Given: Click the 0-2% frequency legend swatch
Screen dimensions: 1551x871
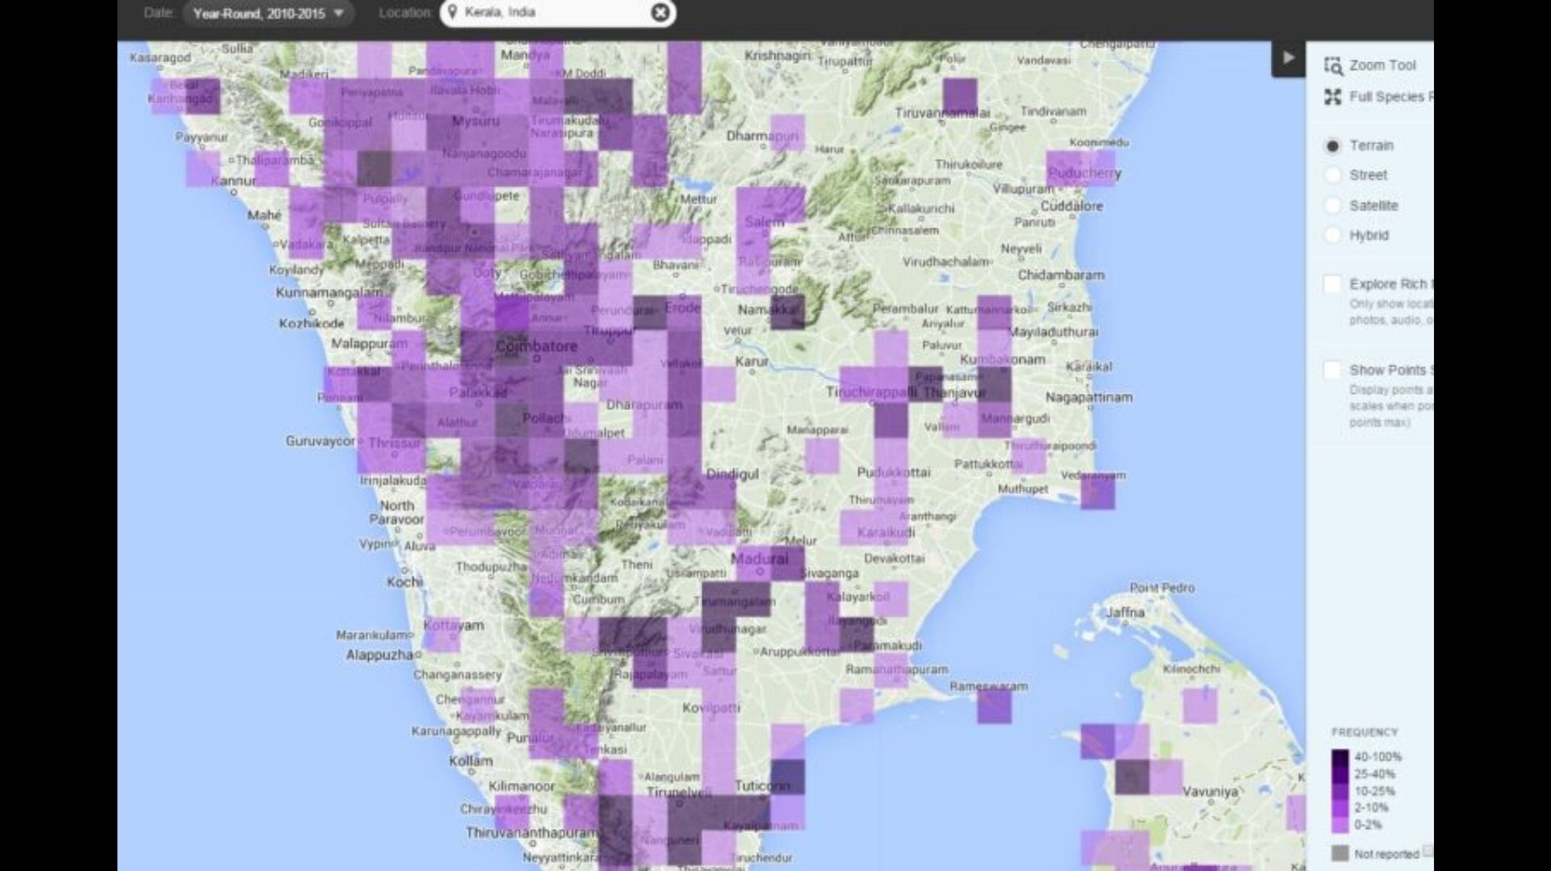Looking at the screenshot, I should pyautogui.click(x=1340, y=825).
